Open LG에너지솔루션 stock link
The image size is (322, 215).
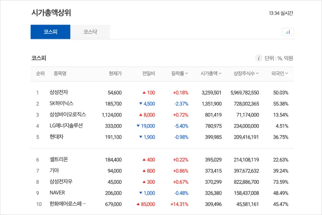click(x=66, y=125)
